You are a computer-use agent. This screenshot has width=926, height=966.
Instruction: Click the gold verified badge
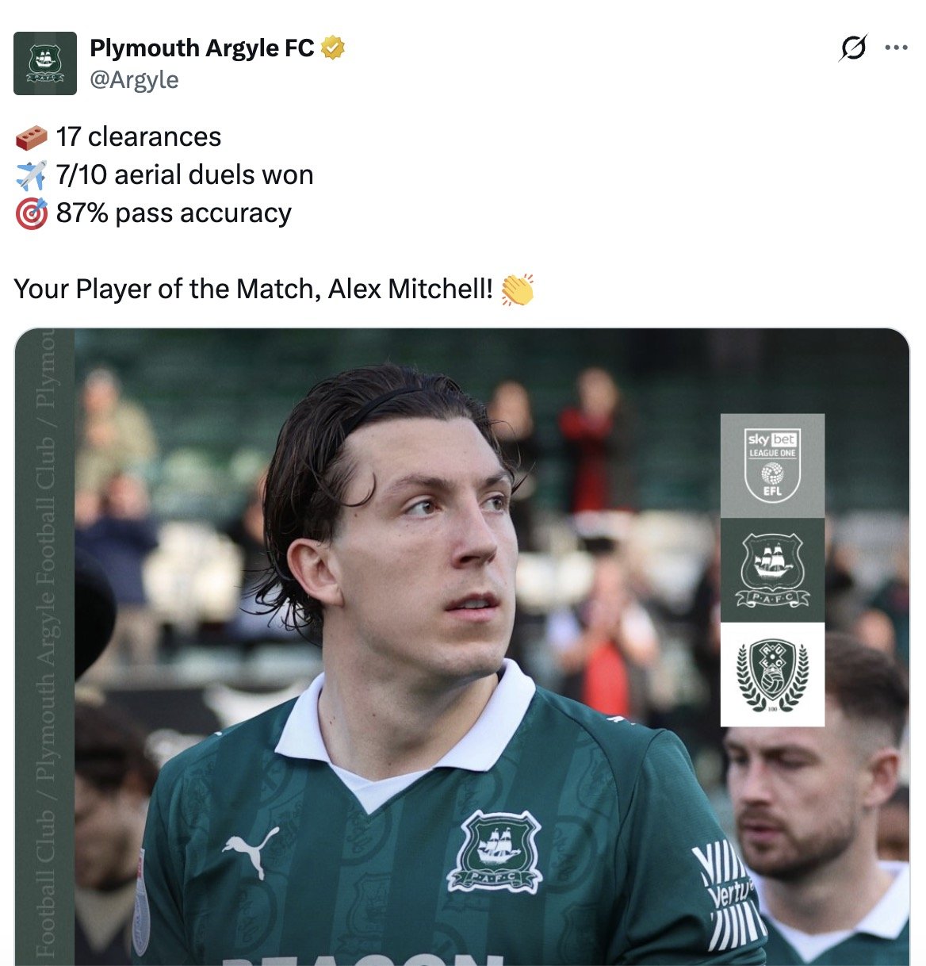pyautogui.click(x=333, y=48)
